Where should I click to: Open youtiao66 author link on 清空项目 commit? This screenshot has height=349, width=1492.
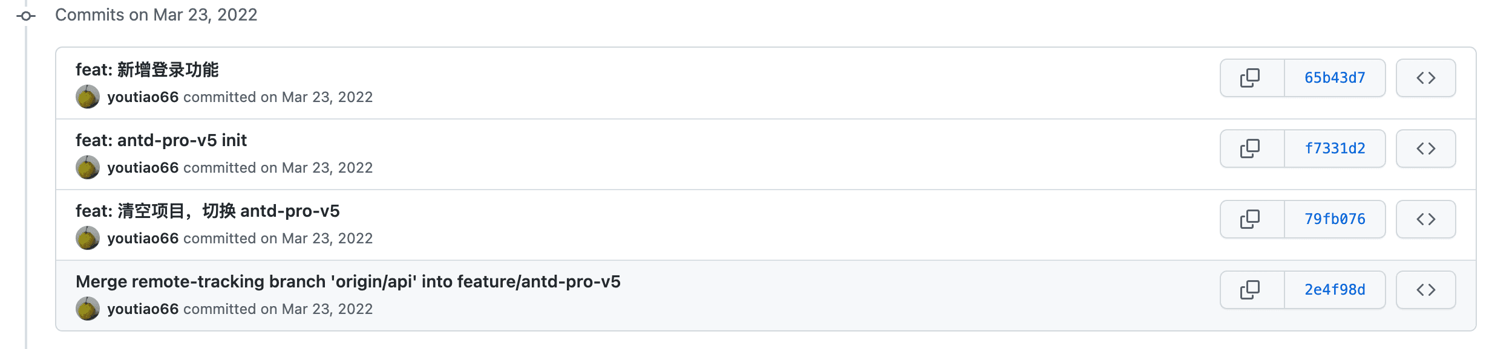click(143, 239)
